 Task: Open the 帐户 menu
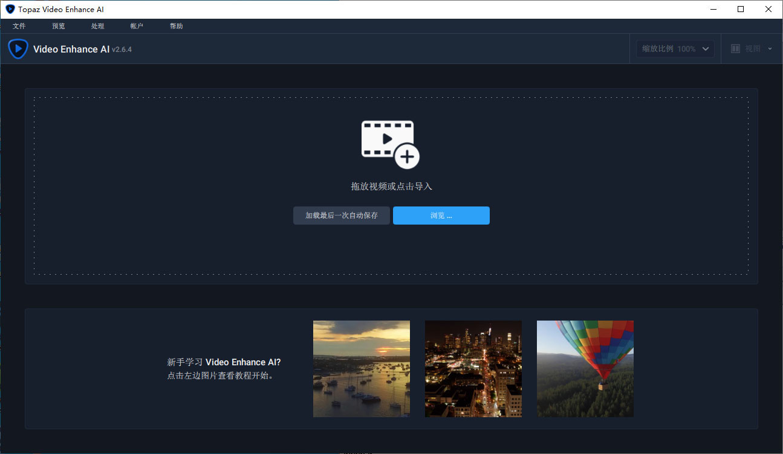pos(137,26)
